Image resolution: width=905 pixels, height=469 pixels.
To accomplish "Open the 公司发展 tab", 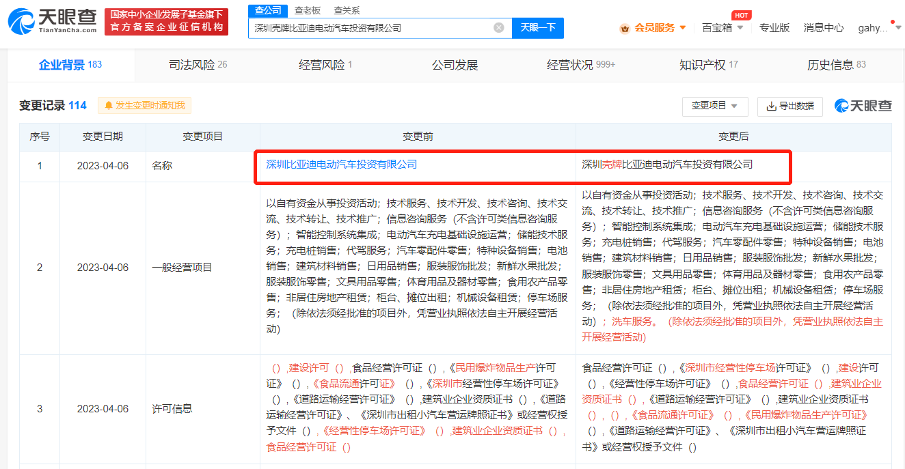I will pyautogui.click(x=455, y=65).
